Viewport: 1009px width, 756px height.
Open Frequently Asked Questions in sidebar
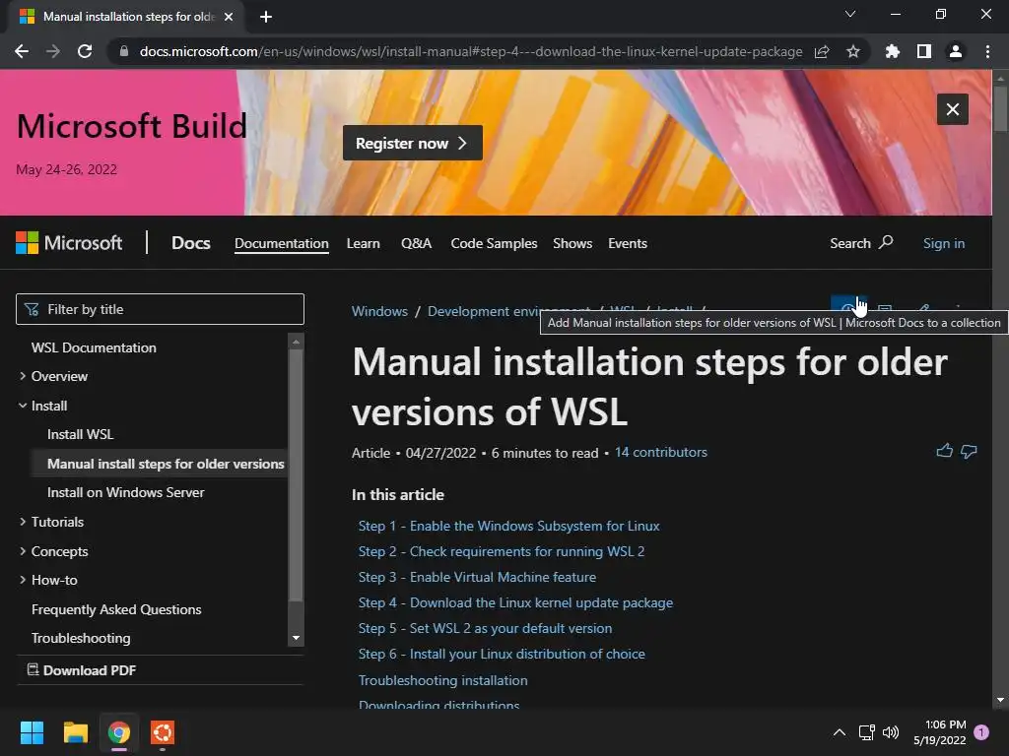coord(116,609)
